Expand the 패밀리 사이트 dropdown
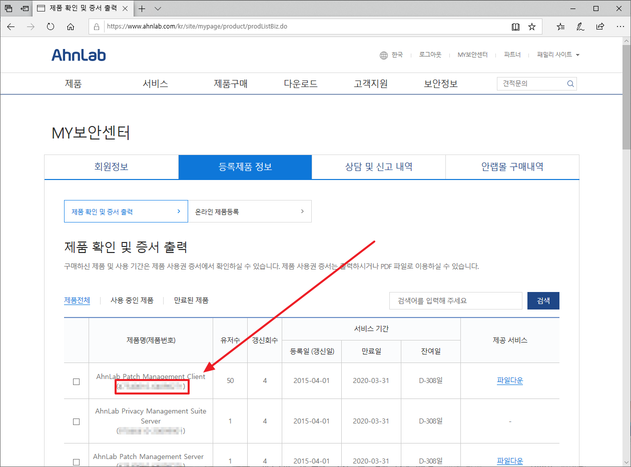Image resolution: width=631 pixels, height=467 pixels. tap(558, 55)
